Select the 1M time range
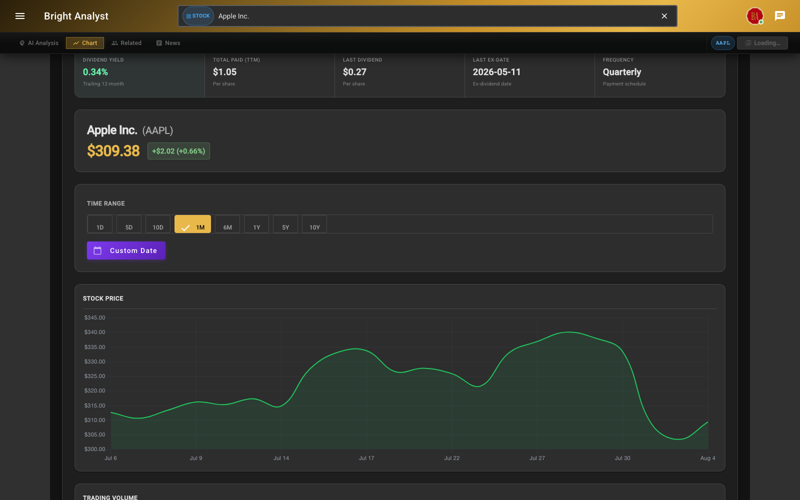 coord(192,224)
